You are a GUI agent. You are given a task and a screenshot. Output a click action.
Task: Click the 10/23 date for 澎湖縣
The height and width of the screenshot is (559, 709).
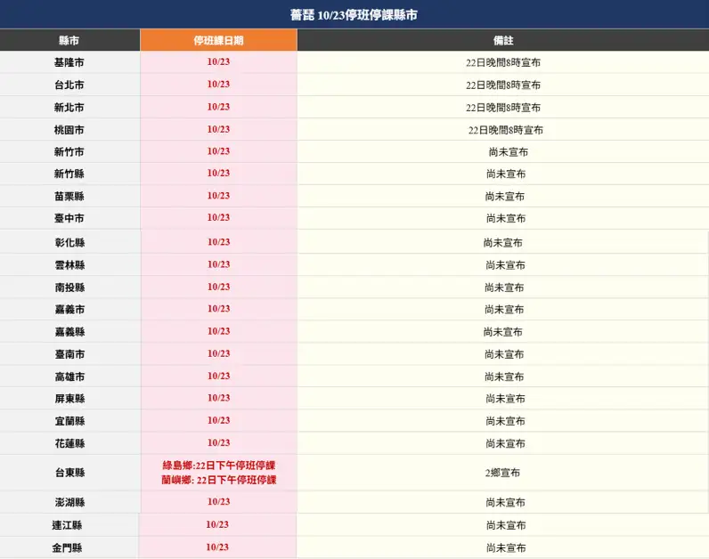tap(219, 502)
